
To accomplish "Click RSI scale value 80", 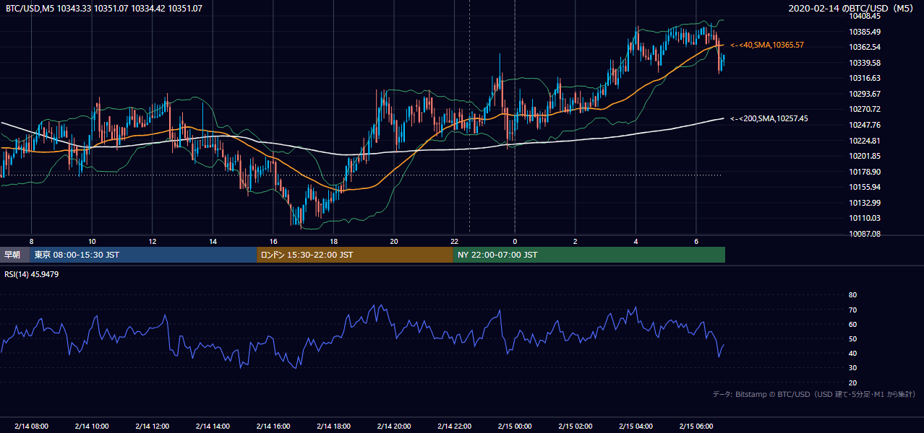I will point(852,295).
